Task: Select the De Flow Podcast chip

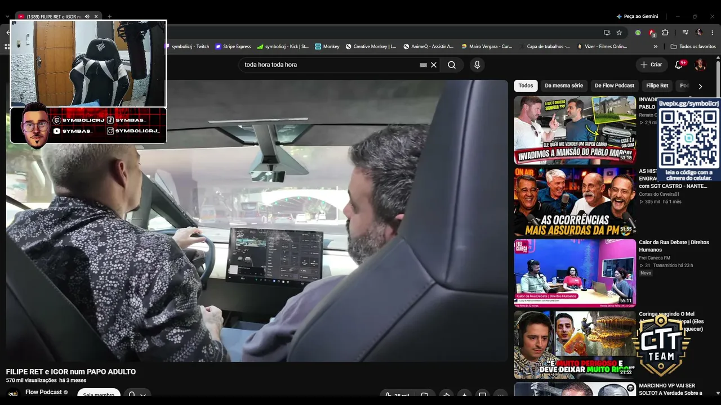Action: (615, 85)
